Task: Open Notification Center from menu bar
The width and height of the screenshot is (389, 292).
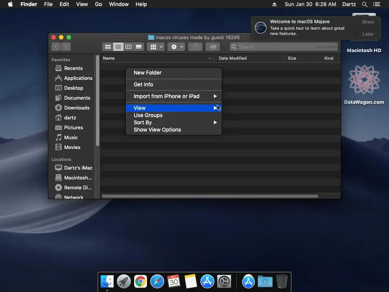Action: pos(376,4)
